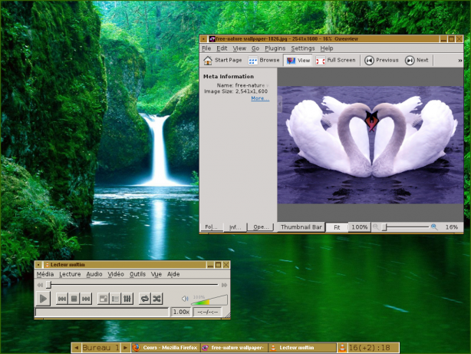Screen dimensions: 471x354
Task: Switch to next desktop in taskbar pager
Action: pos(125,348)
